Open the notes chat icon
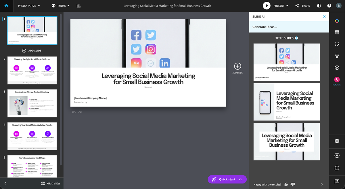This screenshot has width=345, height=189. [x=337, y=182]
